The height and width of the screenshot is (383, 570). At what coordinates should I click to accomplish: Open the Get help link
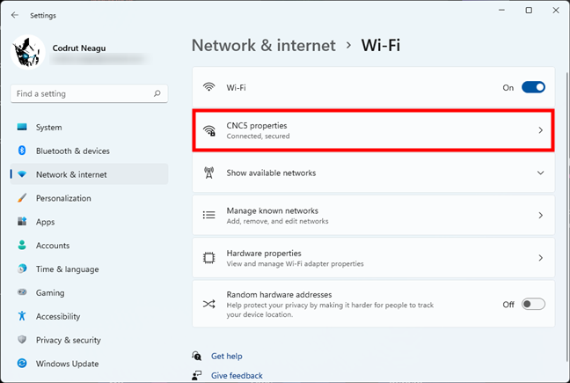coord(227,356)
